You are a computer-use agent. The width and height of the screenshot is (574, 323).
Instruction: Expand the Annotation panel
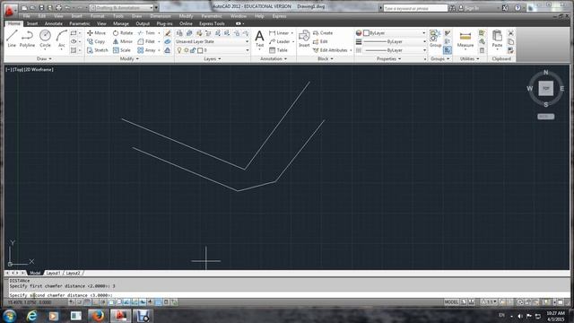pyautogui.click(x=274, y=58)
